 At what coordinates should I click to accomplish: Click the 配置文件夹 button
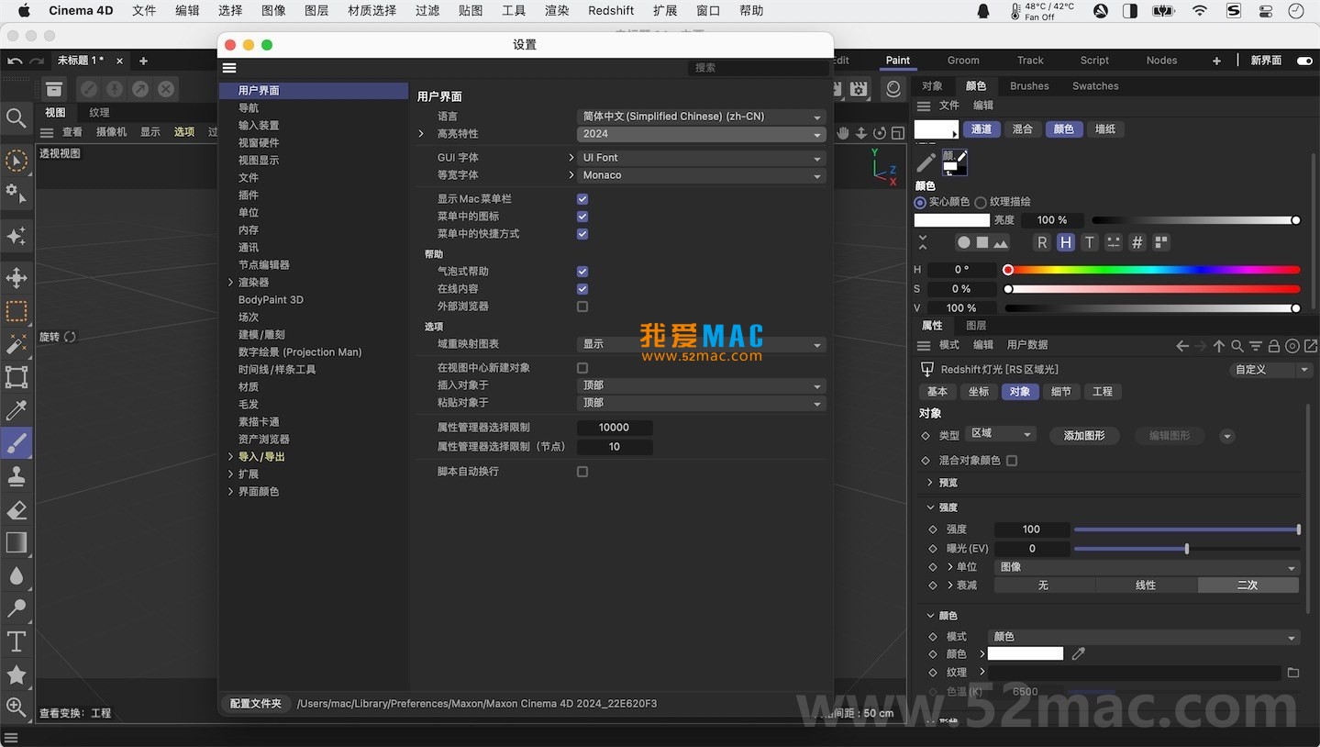[255, 704]
